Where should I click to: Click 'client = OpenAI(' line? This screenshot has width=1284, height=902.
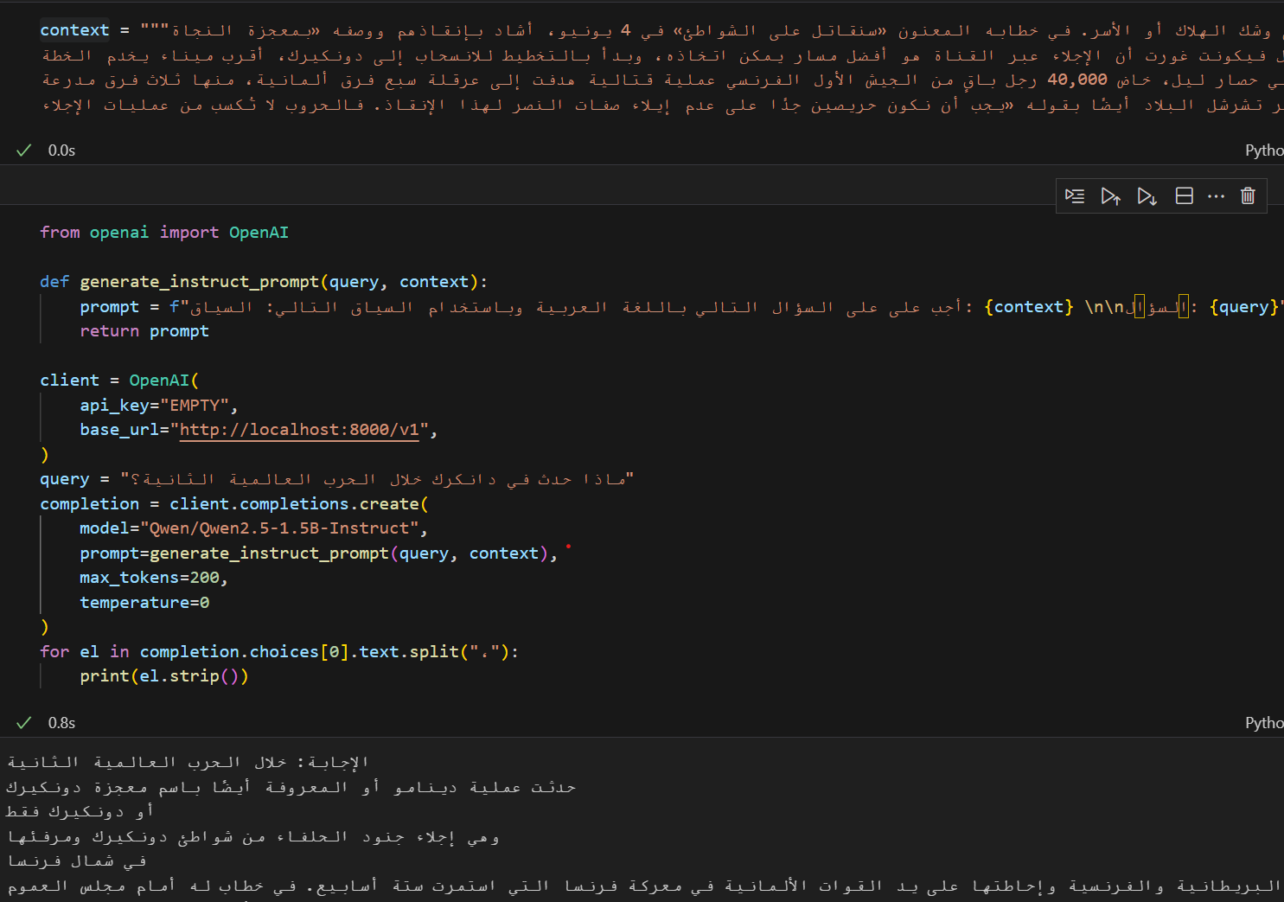pos(119,381)
